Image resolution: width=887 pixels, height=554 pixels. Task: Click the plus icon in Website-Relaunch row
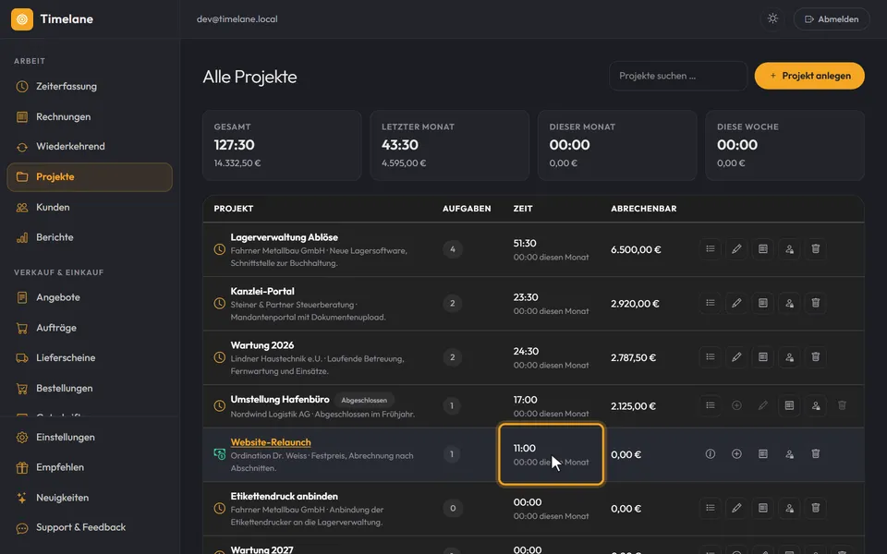(x=736, y=454)
